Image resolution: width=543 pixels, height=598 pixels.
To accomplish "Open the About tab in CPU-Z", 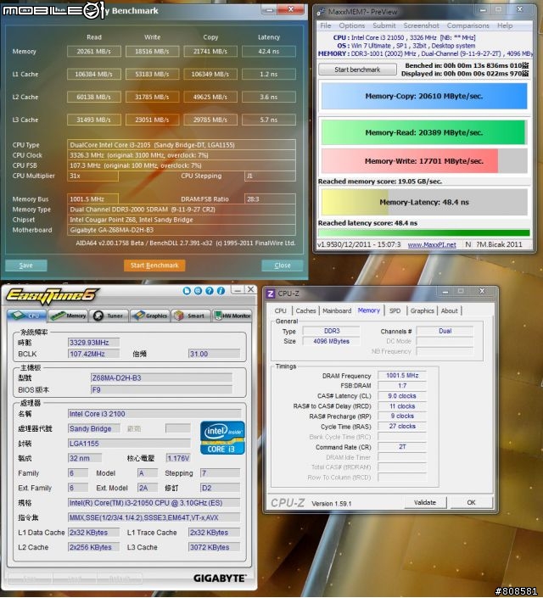I will [449, 310].
